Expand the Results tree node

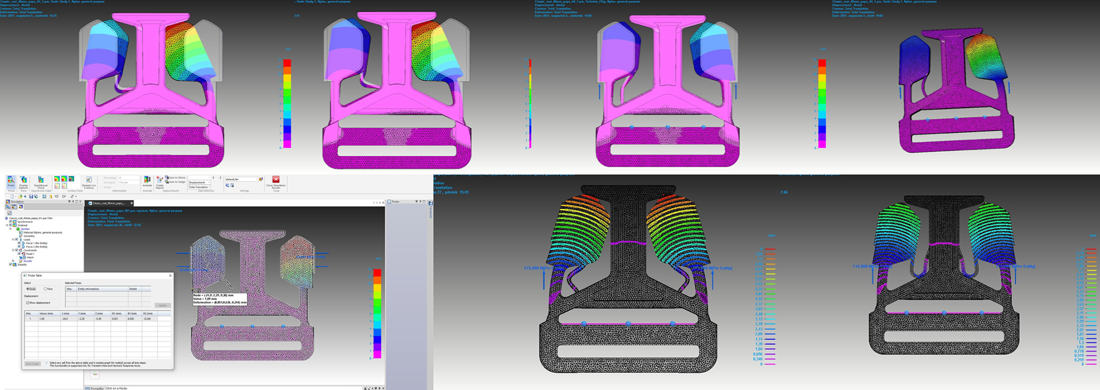click(13, 261)
